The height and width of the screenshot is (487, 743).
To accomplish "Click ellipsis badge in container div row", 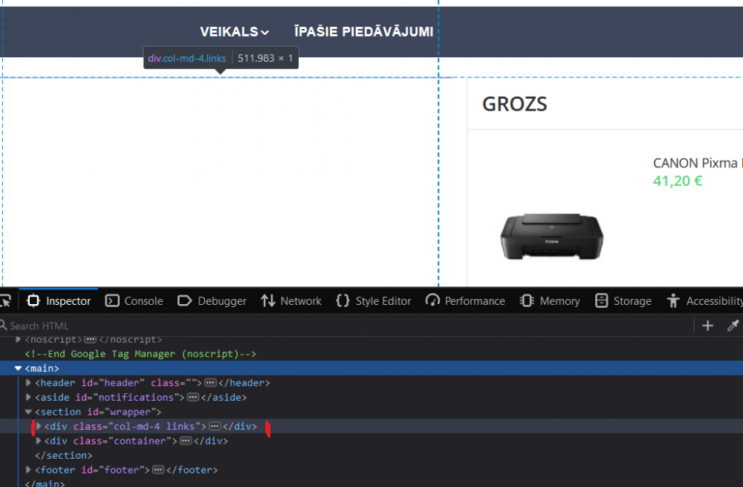I will [186, 441].
